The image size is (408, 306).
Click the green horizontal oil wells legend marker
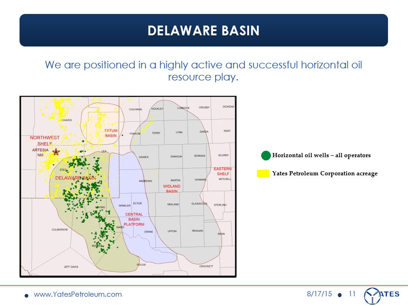click(x=265, y=155)
